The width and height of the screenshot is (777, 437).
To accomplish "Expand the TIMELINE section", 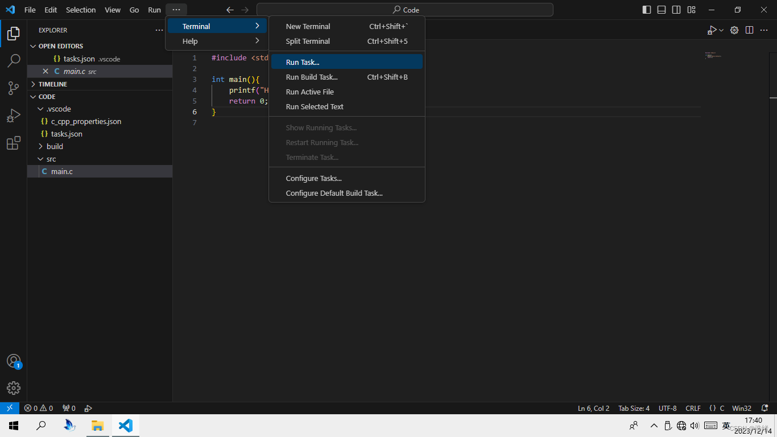I will 53,84.
